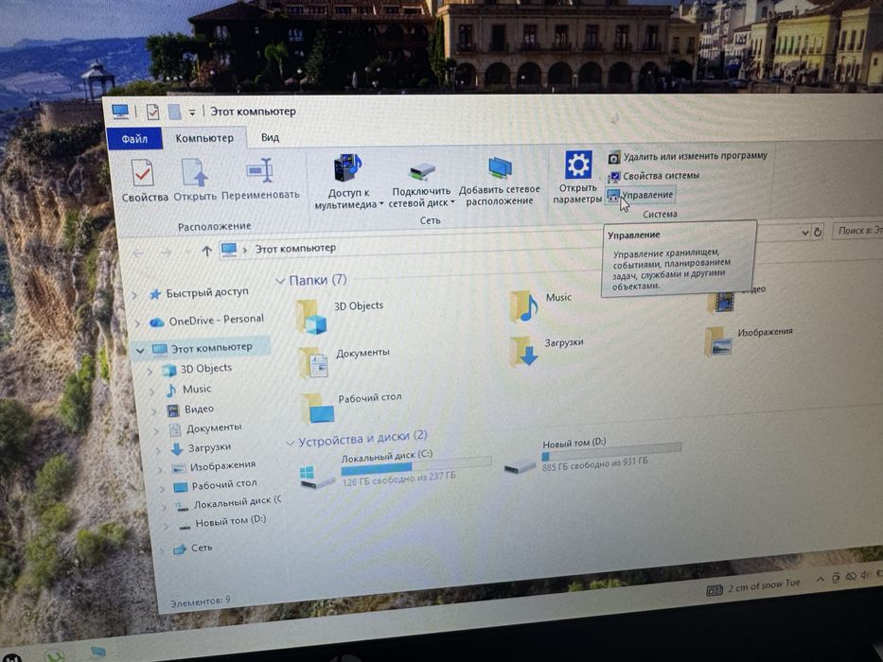
Task: Select the Рабочий стол folder icon
Action: click(x=318, y=409)
